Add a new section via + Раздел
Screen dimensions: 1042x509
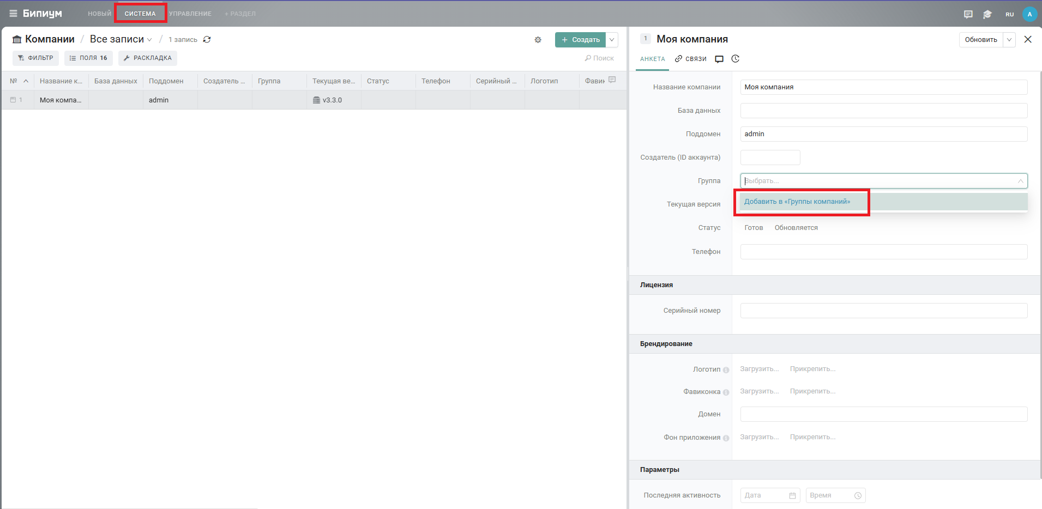pos(240,14)
